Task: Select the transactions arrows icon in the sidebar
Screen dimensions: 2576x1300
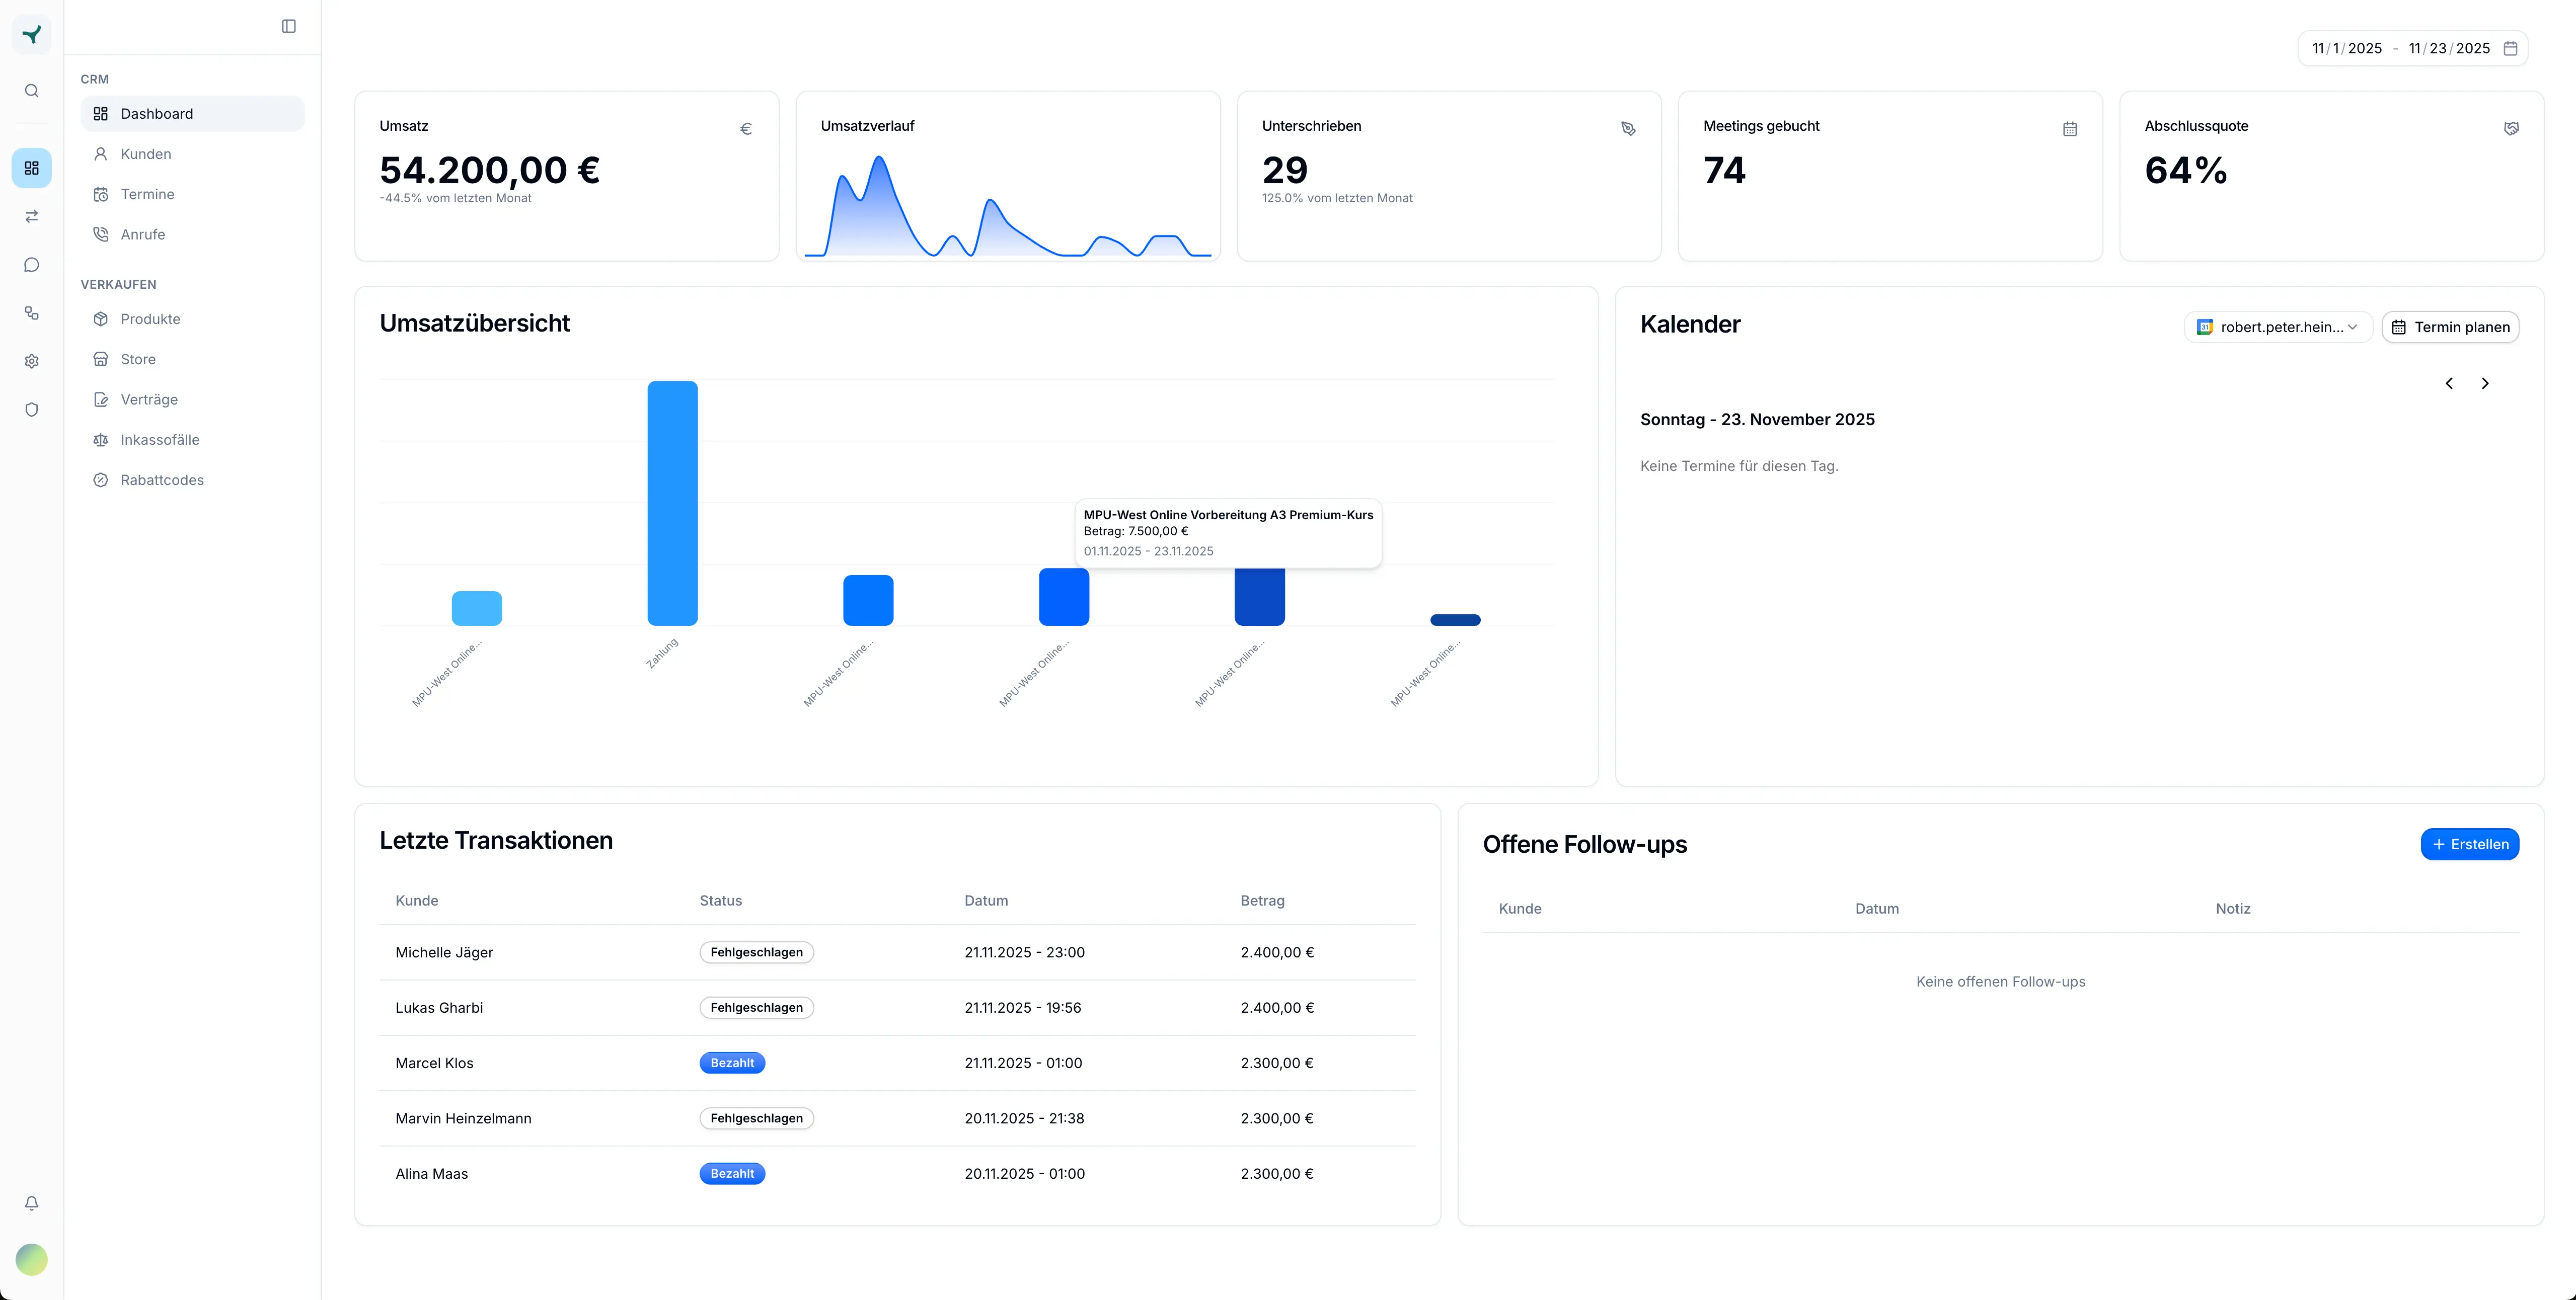Action: click(x=31, y=216)
